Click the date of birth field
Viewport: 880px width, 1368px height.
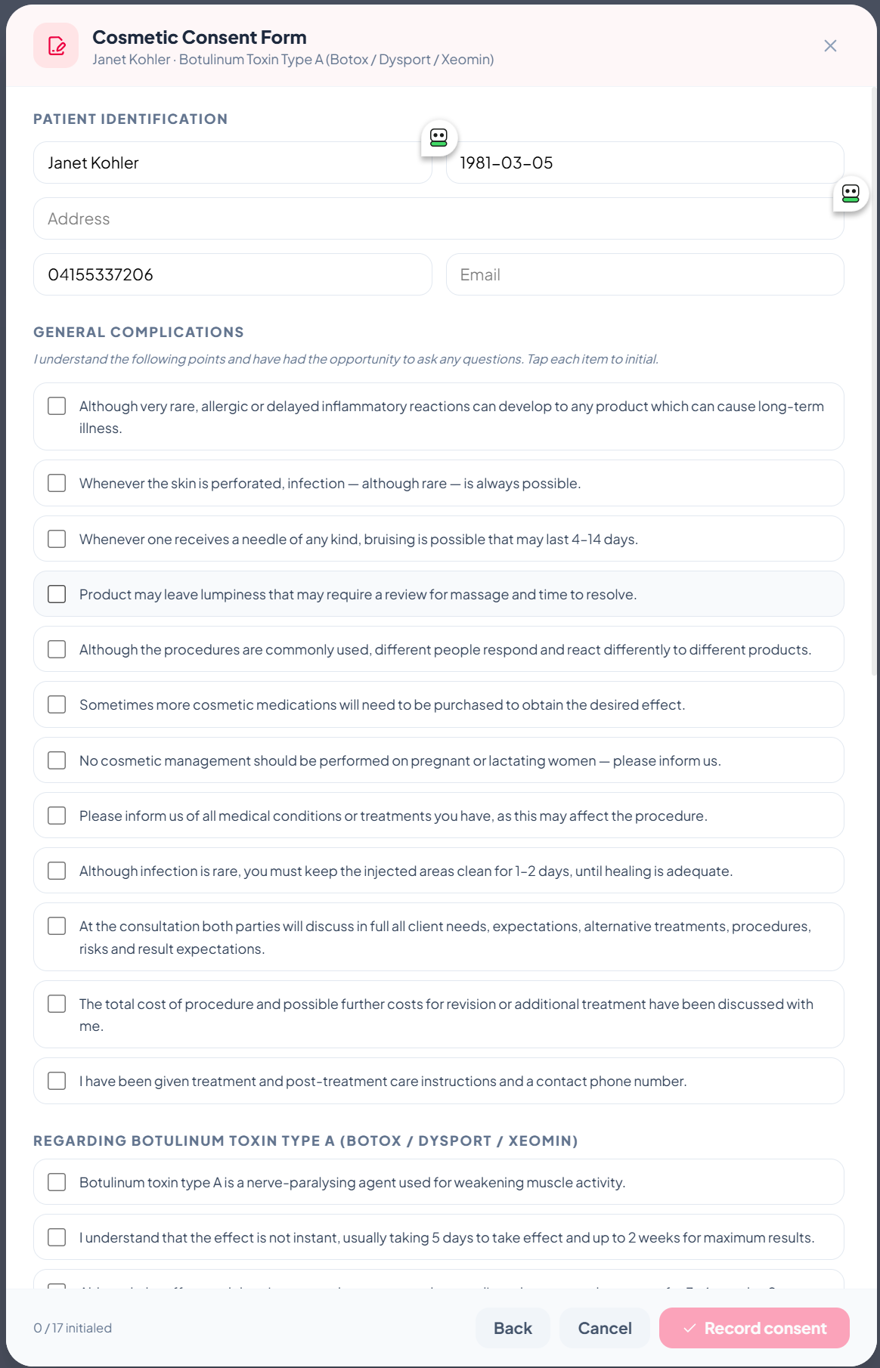[644, 163]
